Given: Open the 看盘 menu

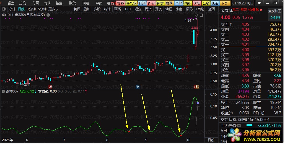Looking at the screenshot, I should click(11, 3).
